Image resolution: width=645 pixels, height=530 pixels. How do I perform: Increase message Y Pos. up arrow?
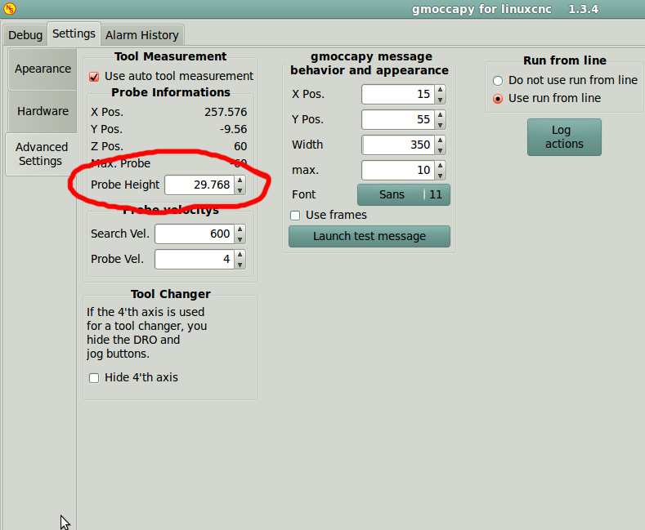[x=440, y=115]
